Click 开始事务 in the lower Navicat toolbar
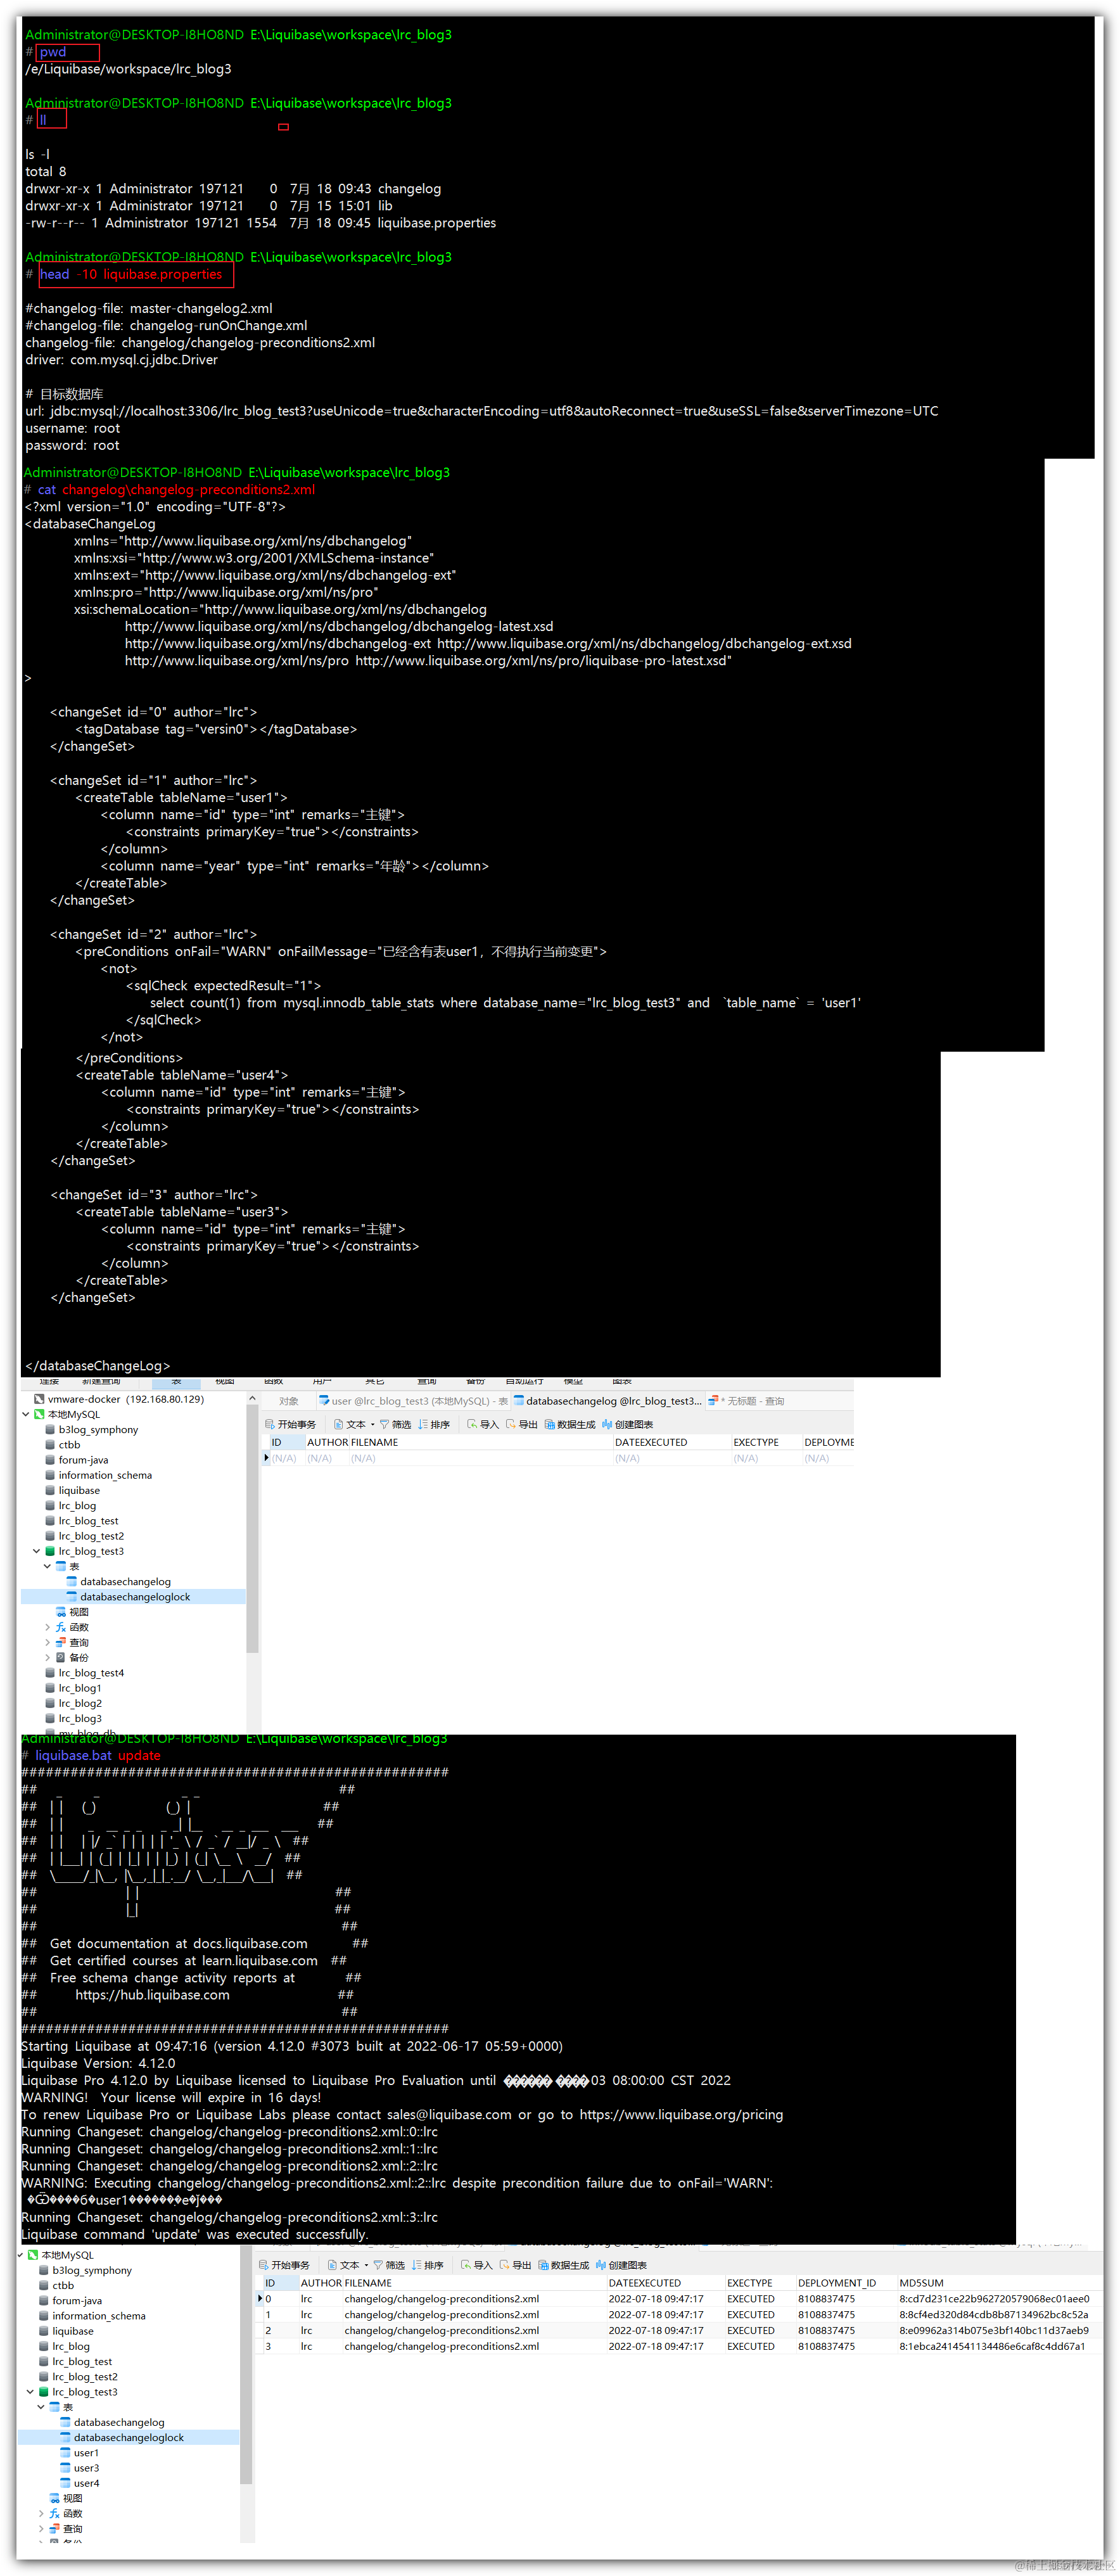 [285, 2264]
